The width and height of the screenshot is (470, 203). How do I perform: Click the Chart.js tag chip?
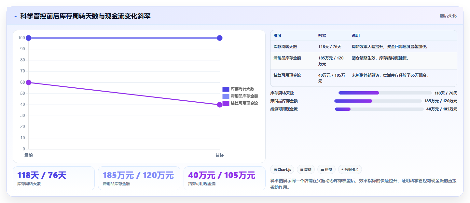(282, 170)
